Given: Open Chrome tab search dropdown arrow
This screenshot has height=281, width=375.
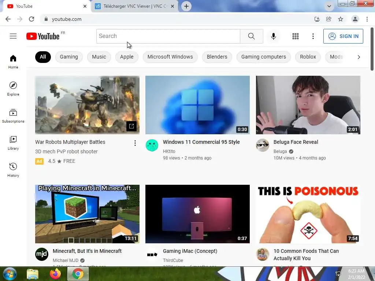Looking at the screenshot, I should click(x=329, y=6).
